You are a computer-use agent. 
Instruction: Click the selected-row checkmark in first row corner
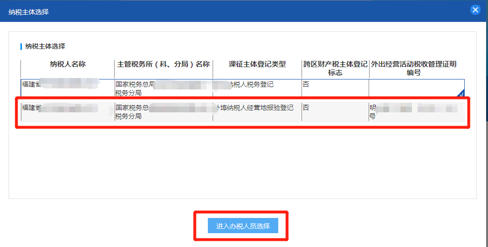click(x=460, y=93)
